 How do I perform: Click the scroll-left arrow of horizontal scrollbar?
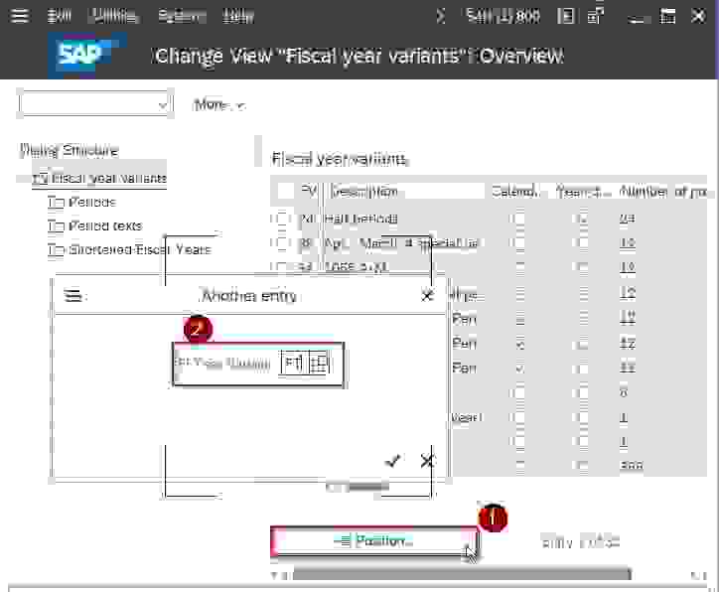pyautogui.click(x=274, y=574)
